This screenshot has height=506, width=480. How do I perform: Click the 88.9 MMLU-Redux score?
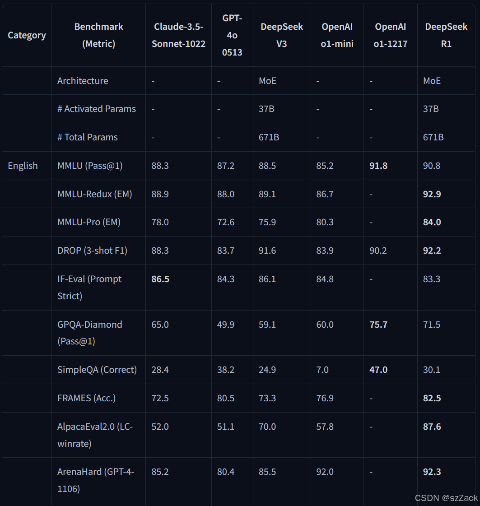click(160, 194)
